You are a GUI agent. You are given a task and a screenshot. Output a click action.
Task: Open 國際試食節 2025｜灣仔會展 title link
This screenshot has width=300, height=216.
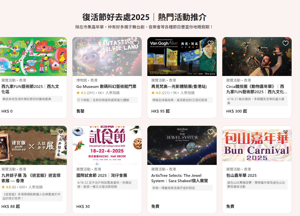(x=102, y=175)
